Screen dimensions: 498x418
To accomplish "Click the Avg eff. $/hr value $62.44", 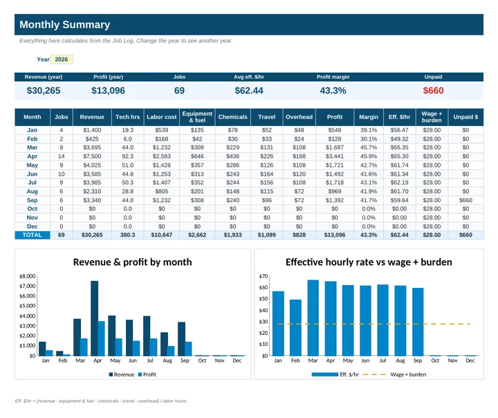I will [249, 91].
